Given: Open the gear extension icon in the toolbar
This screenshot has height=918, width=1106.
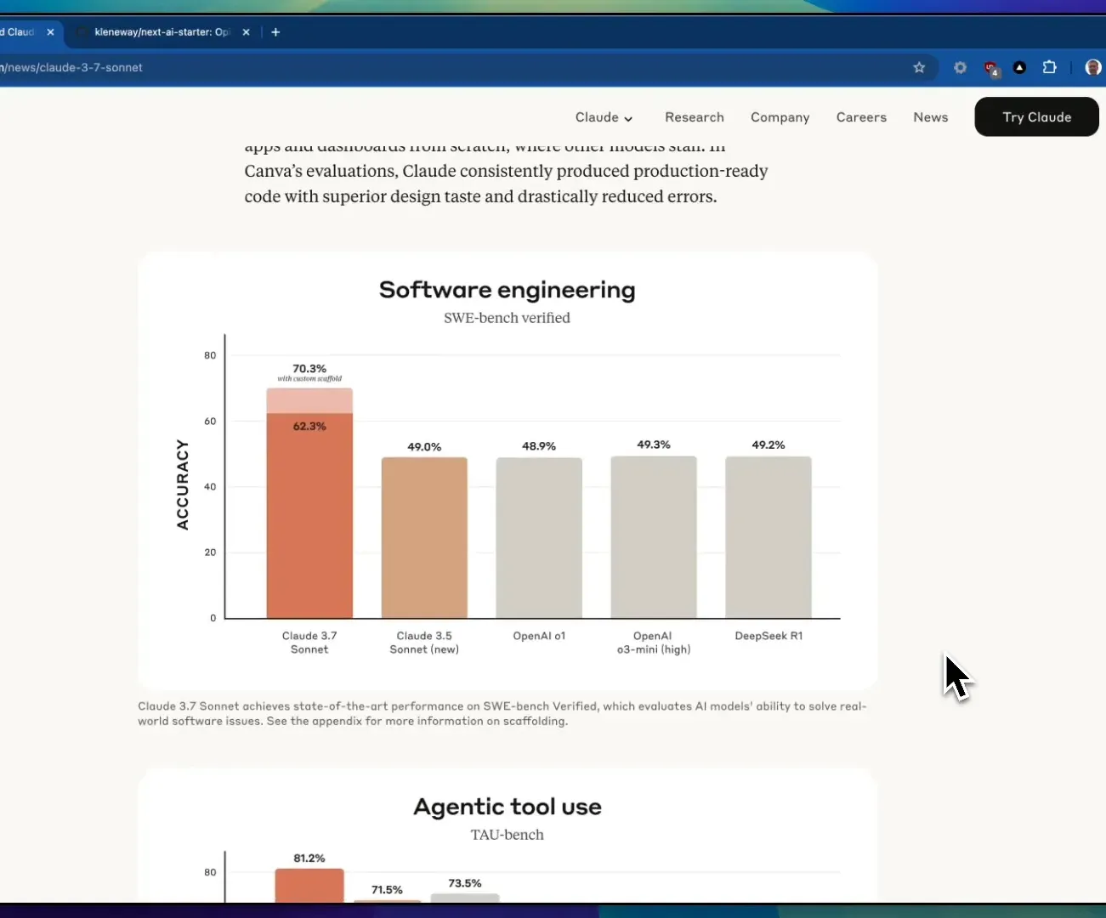Looking at the screenshot, I should click(x=961, y=67).
